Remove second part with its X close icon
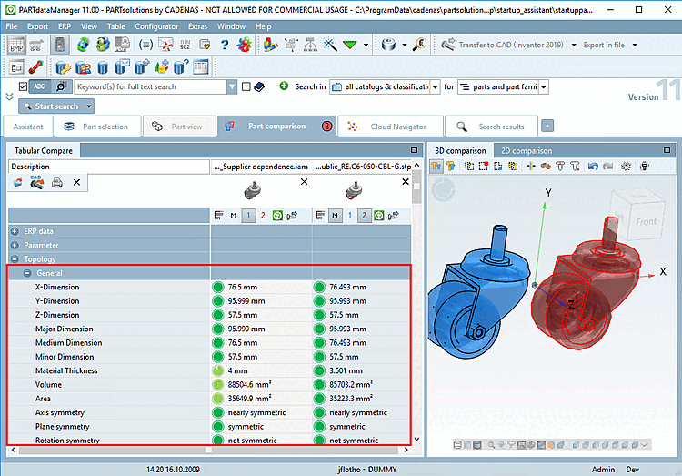 pyautogui.click(x=405, y=182)
